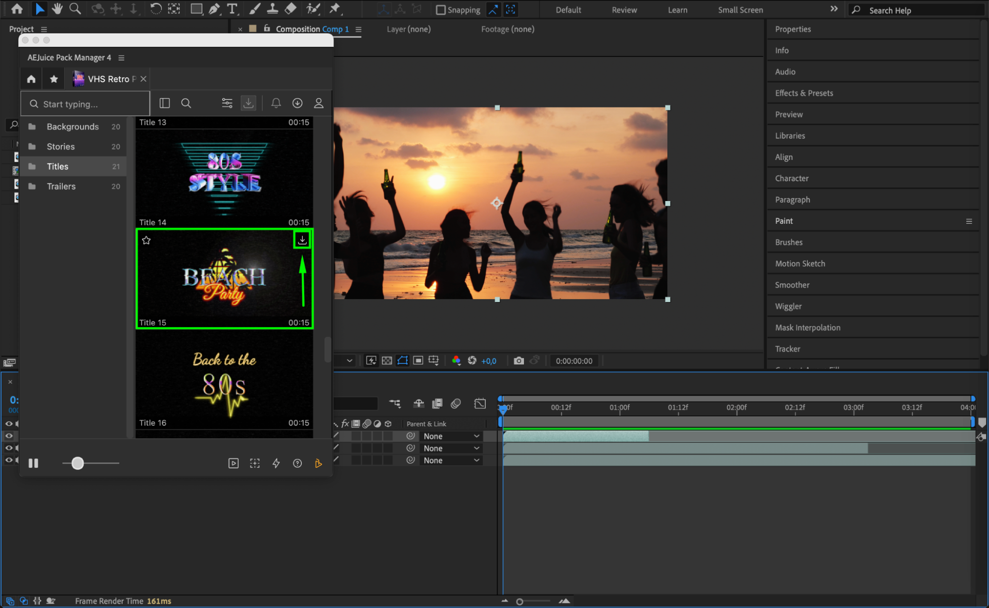Switch to the Review workspace
This screenshot has width=989, height=608.
coord(624,9)
